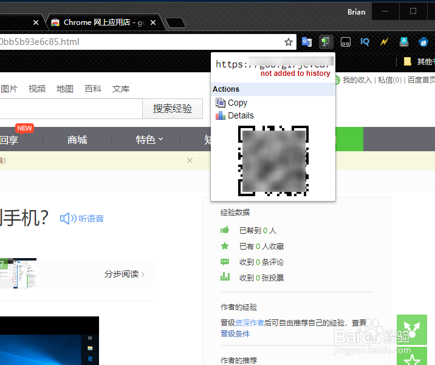Screen dimensions: 435x365
Task: Open the 晋级条件 link
Action: coord(235,333)
